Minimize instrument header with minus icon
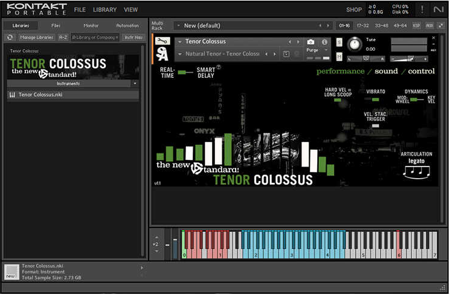 (x=433, y=44)
